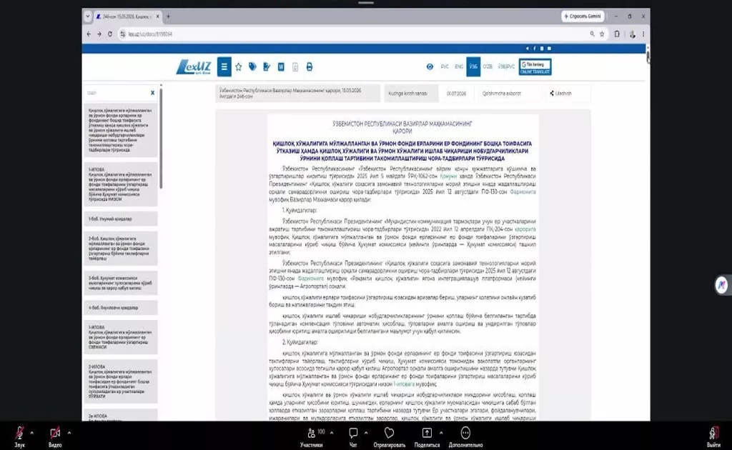This screenshot has height=450, width=732.
Task: Select the ЎЗБ|РУС bilingual view
Action: point(506,66)
